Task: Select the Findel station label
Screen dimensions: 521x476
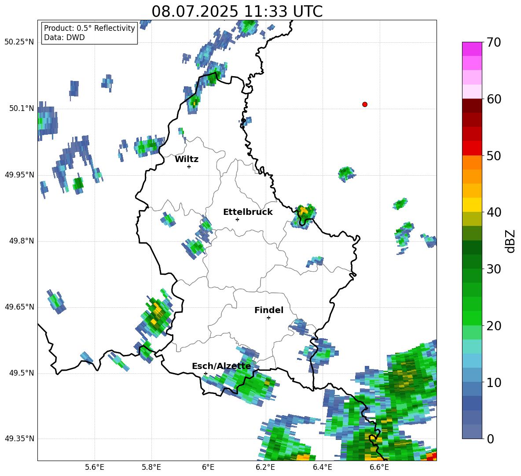Action: (x=269, y=310)
